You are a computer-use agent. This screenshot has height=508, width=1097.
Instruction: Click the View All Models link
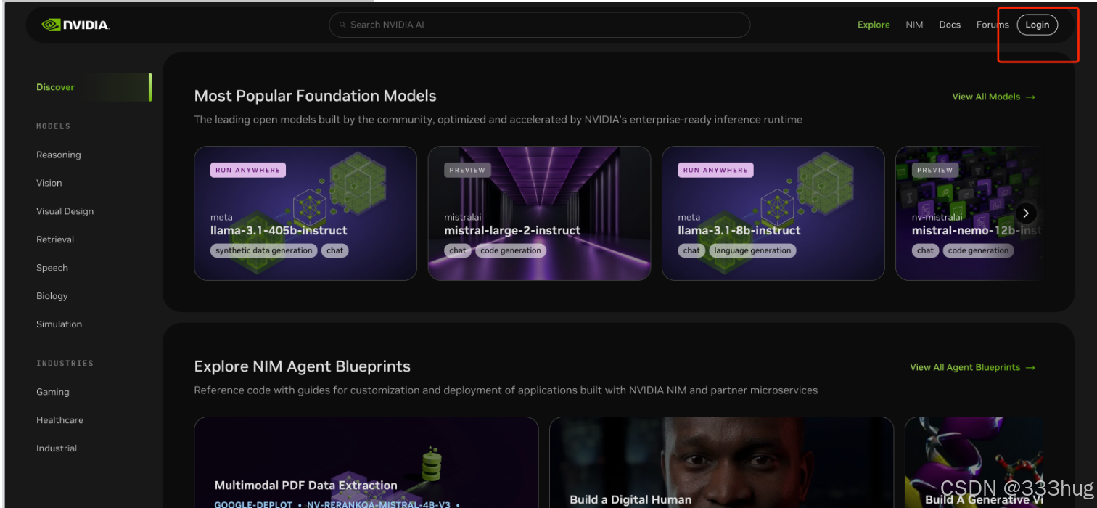click(x=993, y=97)
